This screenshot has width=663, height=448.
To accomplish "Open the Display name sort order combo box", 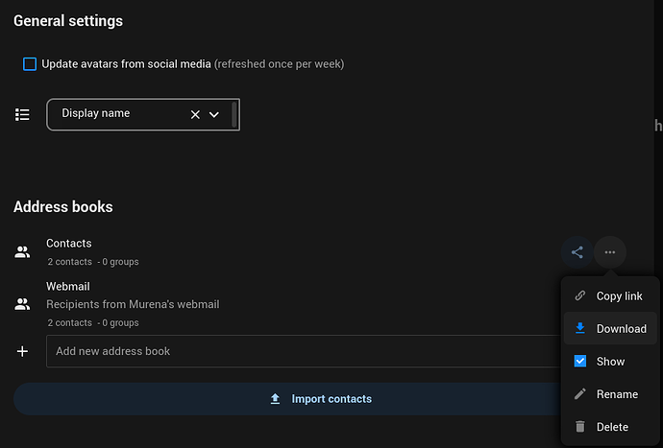I will [x=143, y=114].
